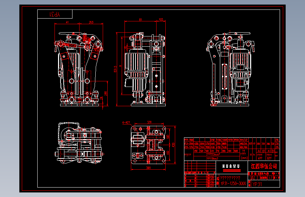The width and height of the screenshot is (305, 197).
Task: Click the 2700 cell in spec table
Action: 196,147
